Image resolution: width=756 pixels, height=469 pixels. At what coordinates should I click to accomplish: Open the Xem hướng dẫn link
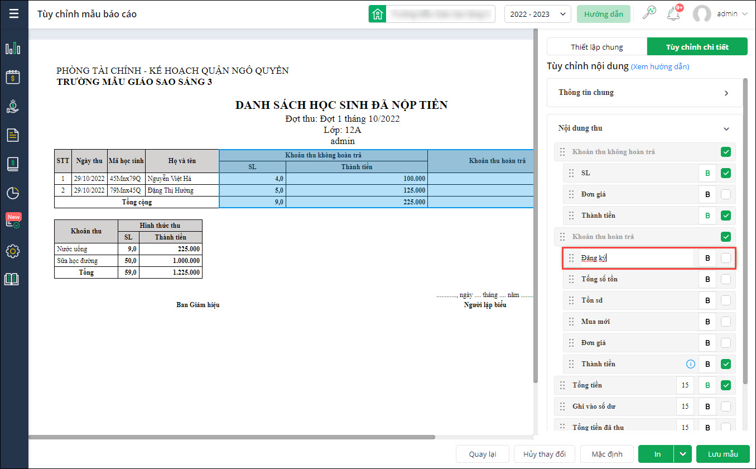pos(660,67)
